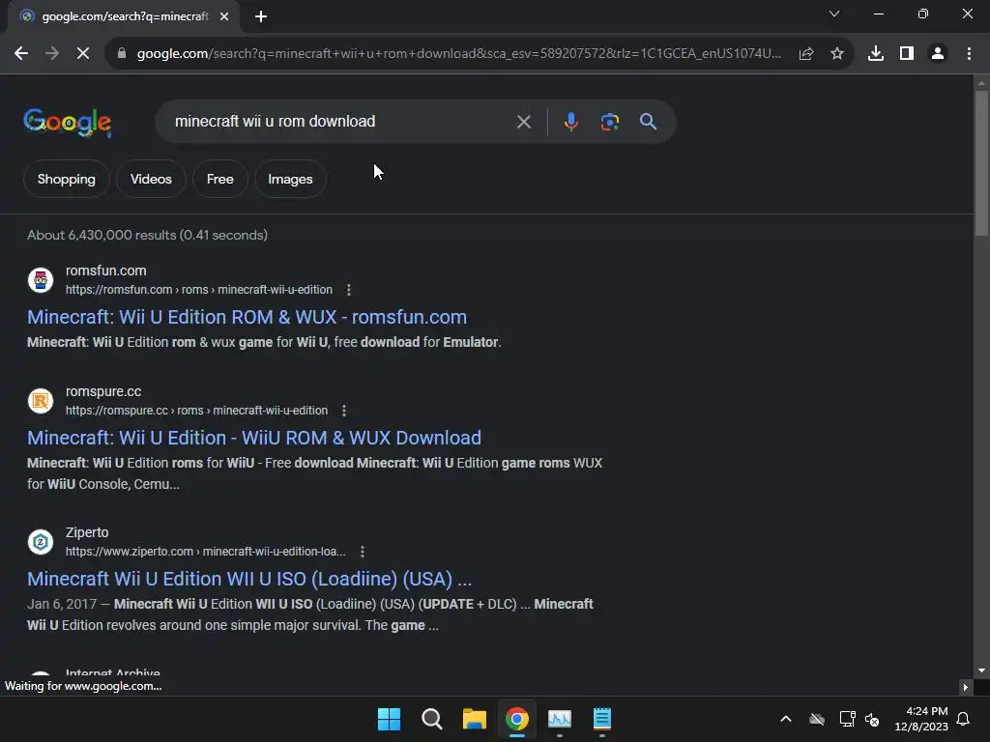Click the forward navigation arrow
The height and width of the screenshot is (742, 990).
click(x=52, y=54)
